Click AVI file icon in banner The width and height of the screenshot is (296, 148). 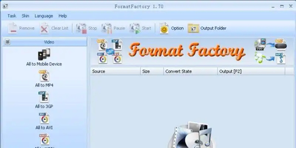103,58
